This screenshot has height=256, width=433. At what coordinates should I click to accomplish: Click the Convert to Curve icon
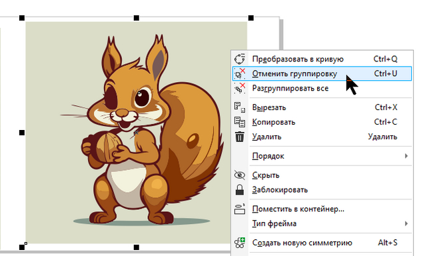click(239, 59)
